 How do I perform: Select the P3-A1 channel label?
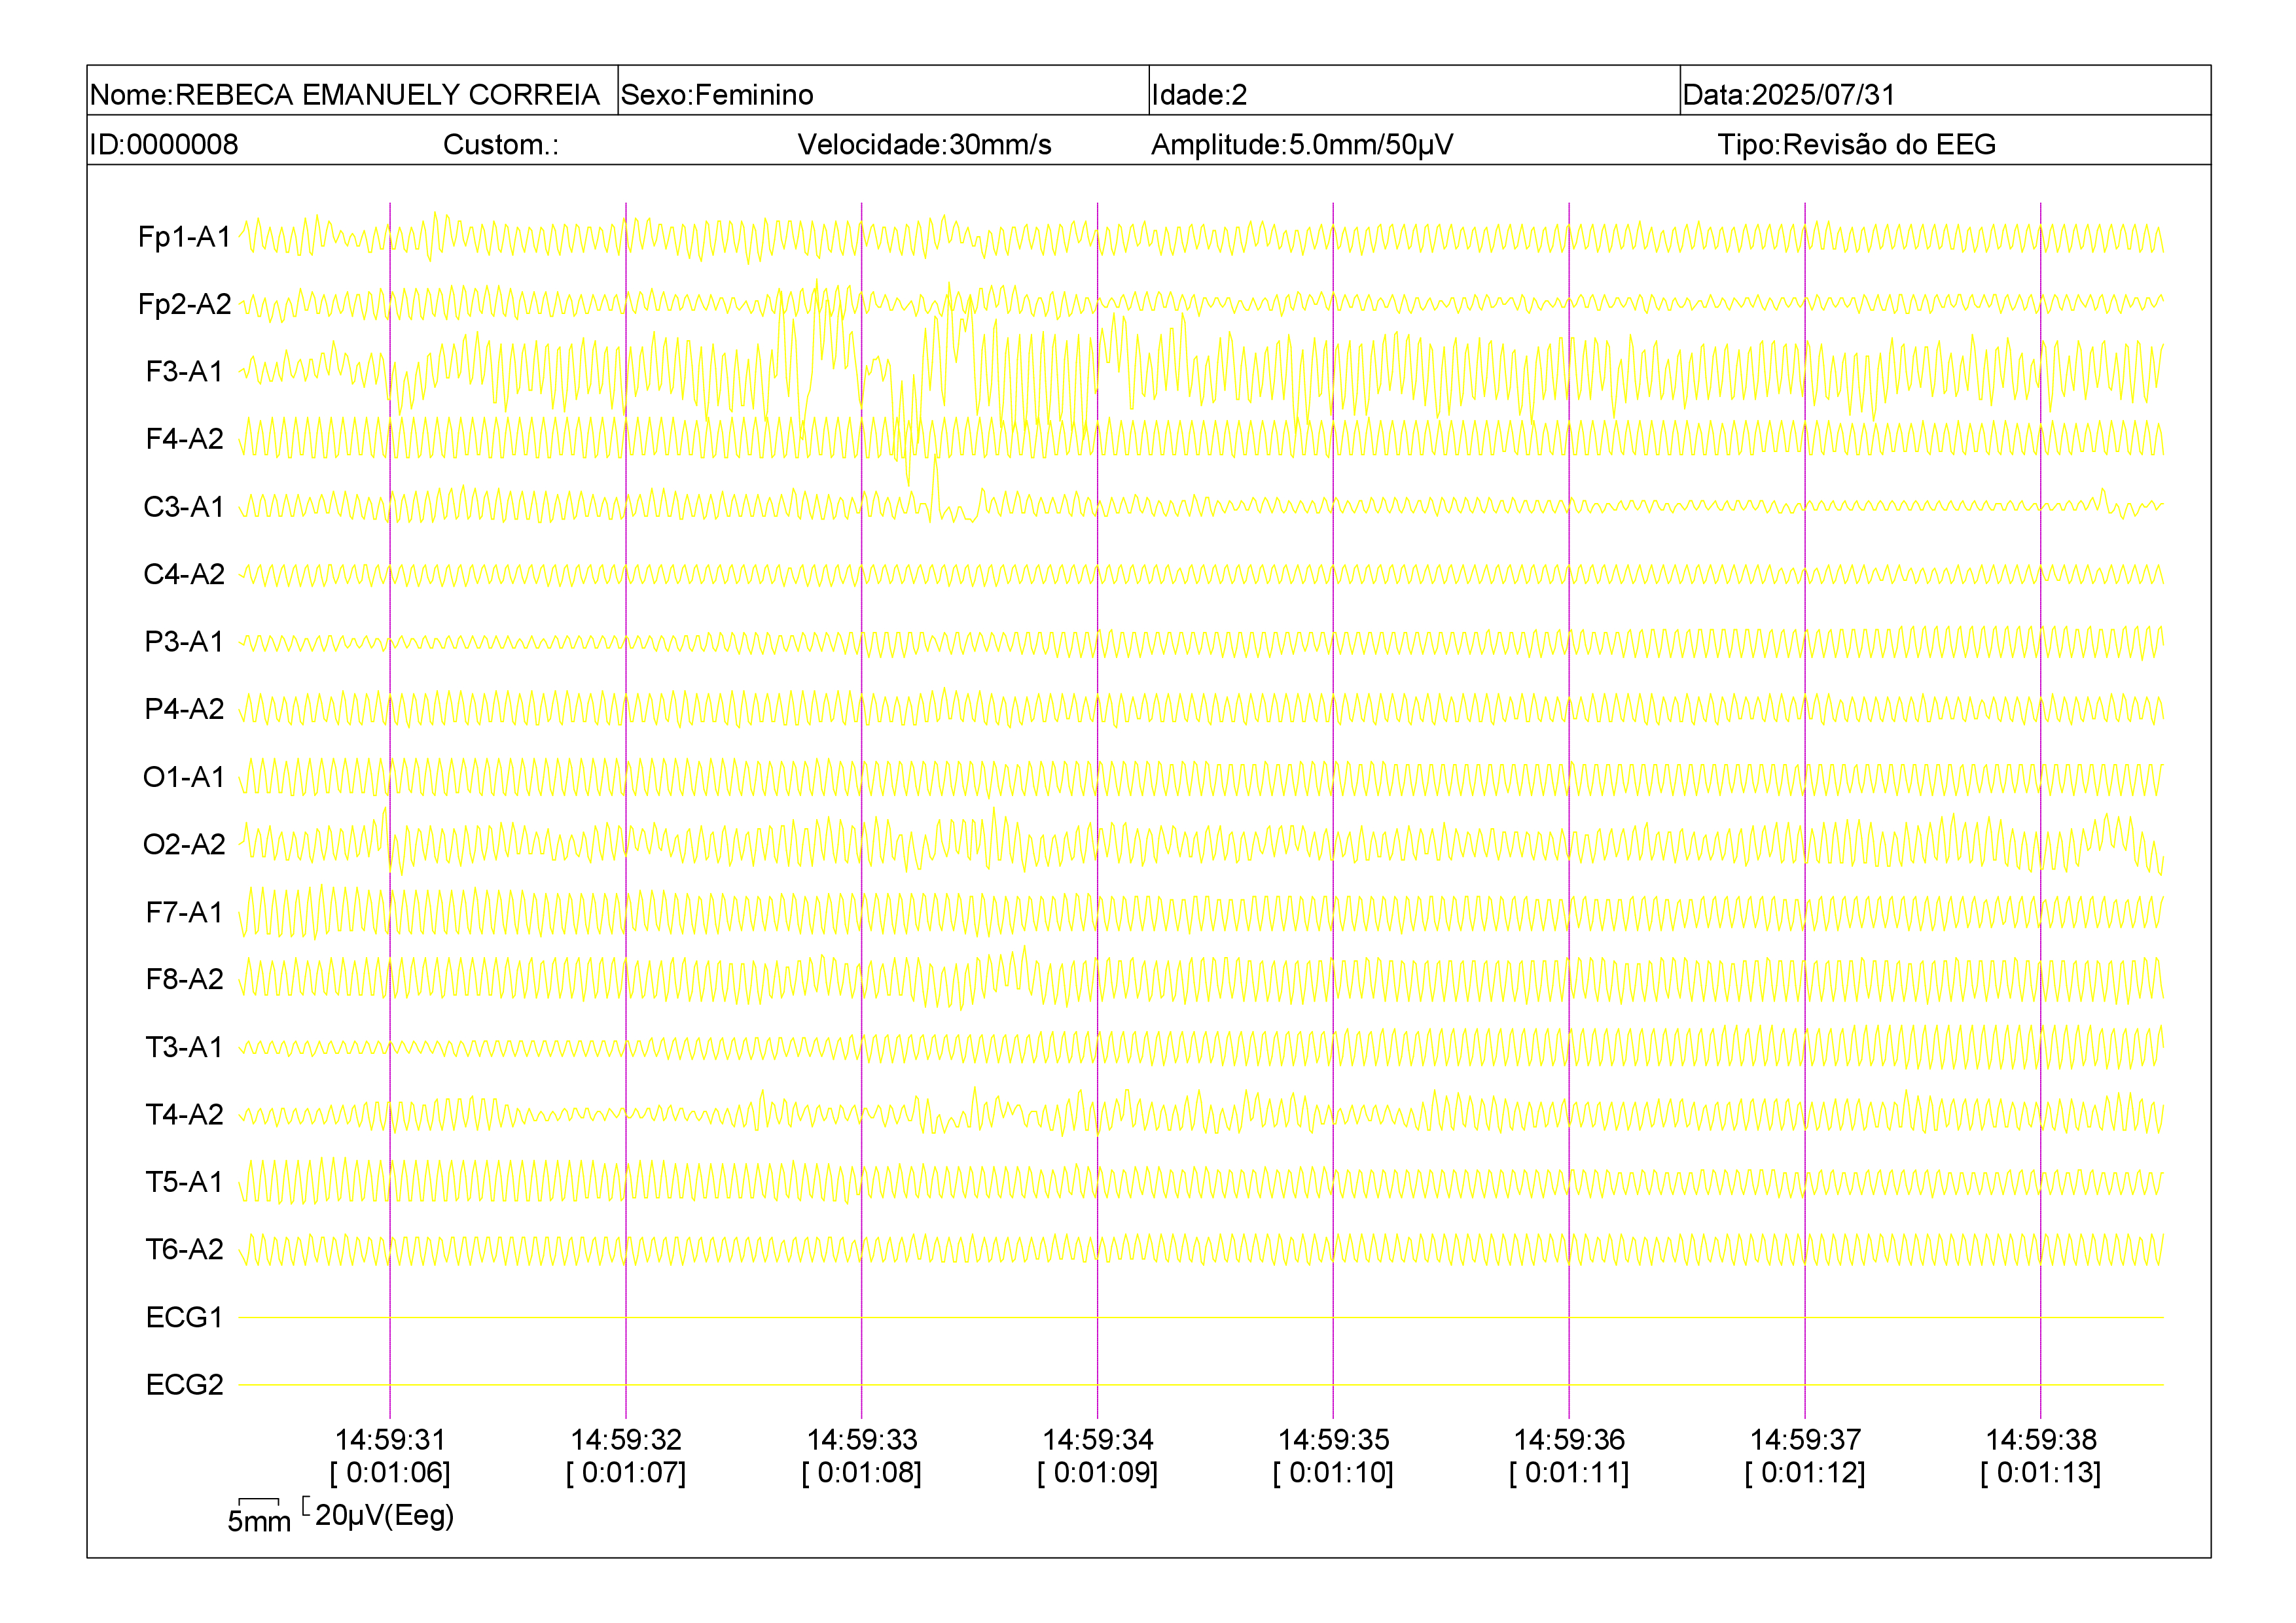point(184,642)
